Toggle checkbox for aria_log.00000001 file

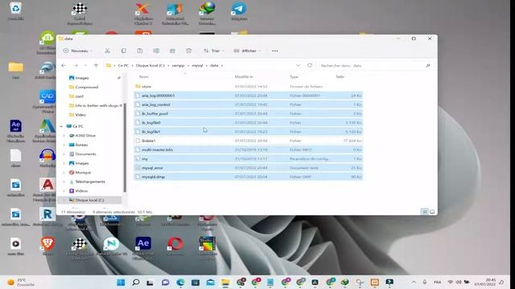tap(138, 96)
